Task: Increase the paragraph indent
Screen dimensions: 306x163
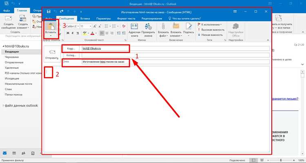Action: [124, 33]
